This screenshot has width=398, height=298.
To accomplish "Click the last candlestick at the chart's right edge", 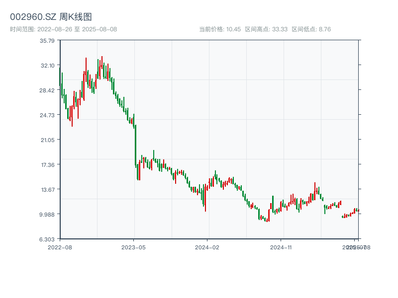I will pos(358,210).
